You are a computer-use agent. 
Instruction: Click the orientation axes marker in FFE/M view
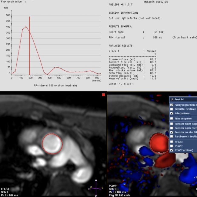[96, 188]
